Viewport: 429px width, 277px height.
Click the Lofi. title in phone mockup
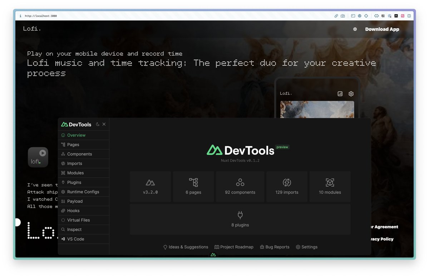point(286,93)
